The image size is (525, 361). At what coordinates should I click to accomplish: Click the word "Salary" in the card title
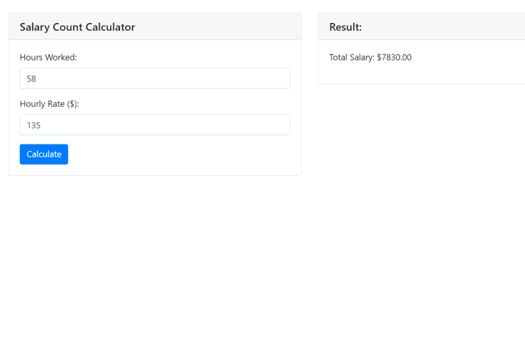click(x=34, y=27)
